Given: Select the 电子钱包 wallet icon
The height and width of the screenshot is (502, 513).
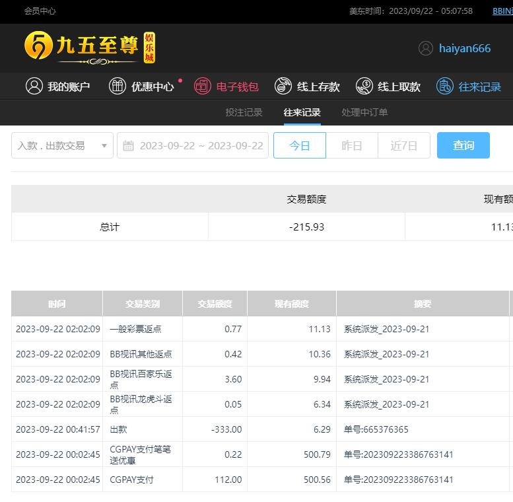Looking at the screenshot, I should (203, 87).
